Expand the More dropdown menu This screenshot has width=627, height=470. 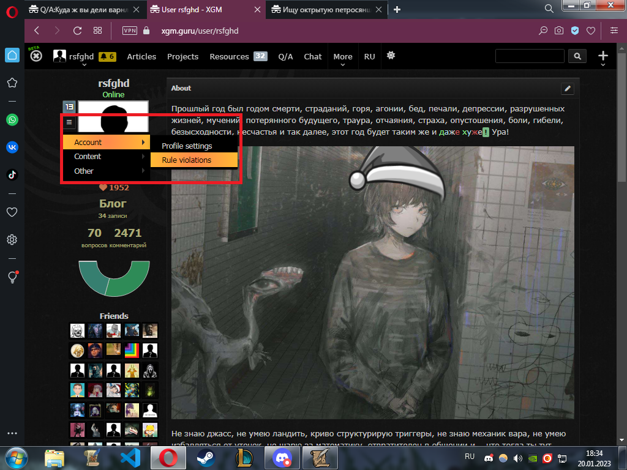tap(343, 58)
